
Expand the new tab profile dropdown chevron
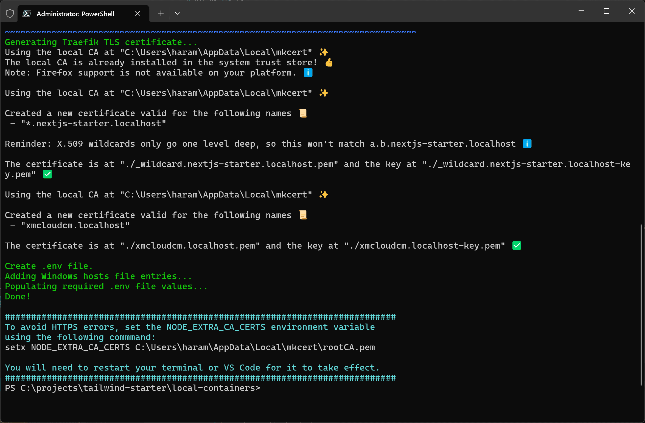click(177, 13)
